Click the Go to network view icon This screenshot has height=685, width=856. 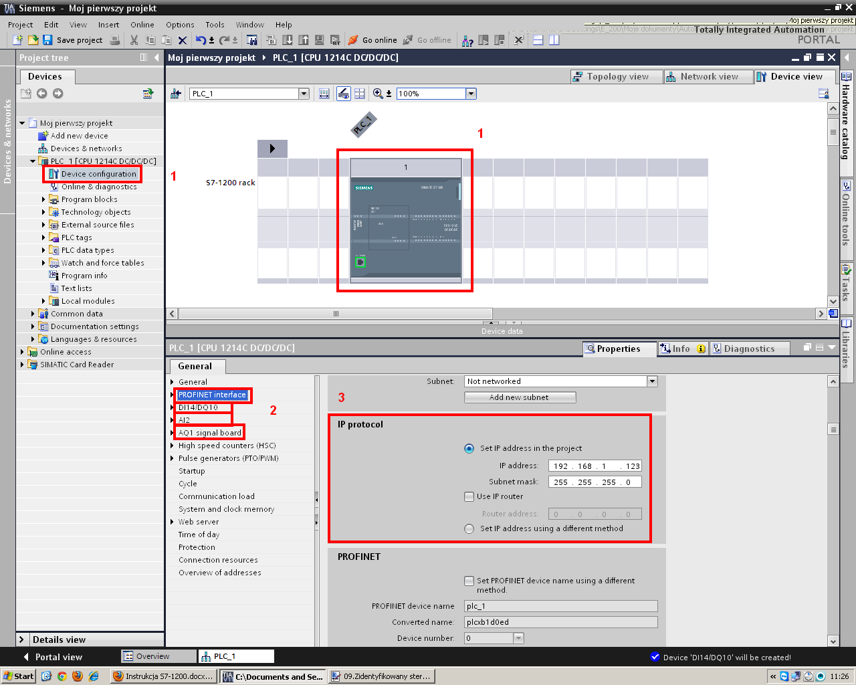(x=176, y=94)
